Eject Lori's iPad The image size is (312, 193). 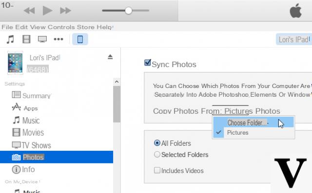click(110, 57)
